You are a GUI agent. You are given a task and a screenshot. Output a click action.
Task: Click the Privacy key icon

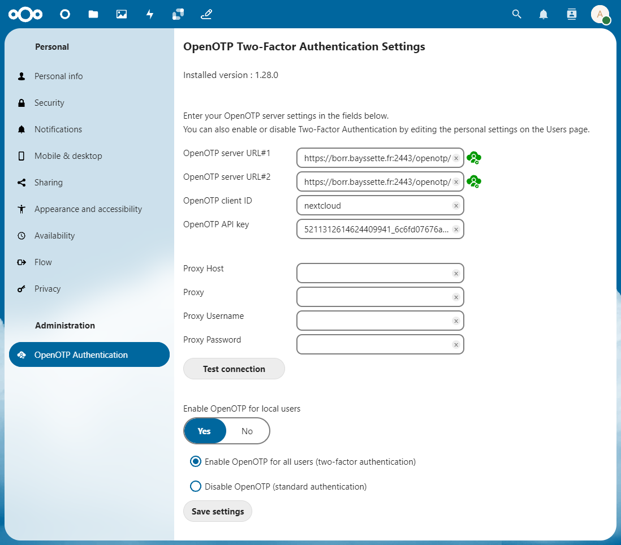pos(21,288)
